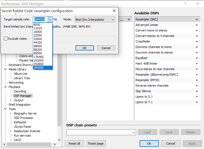Open configure ellipsis for active DSP
This screenshot has width=204, height=149.
coord(122,20)
